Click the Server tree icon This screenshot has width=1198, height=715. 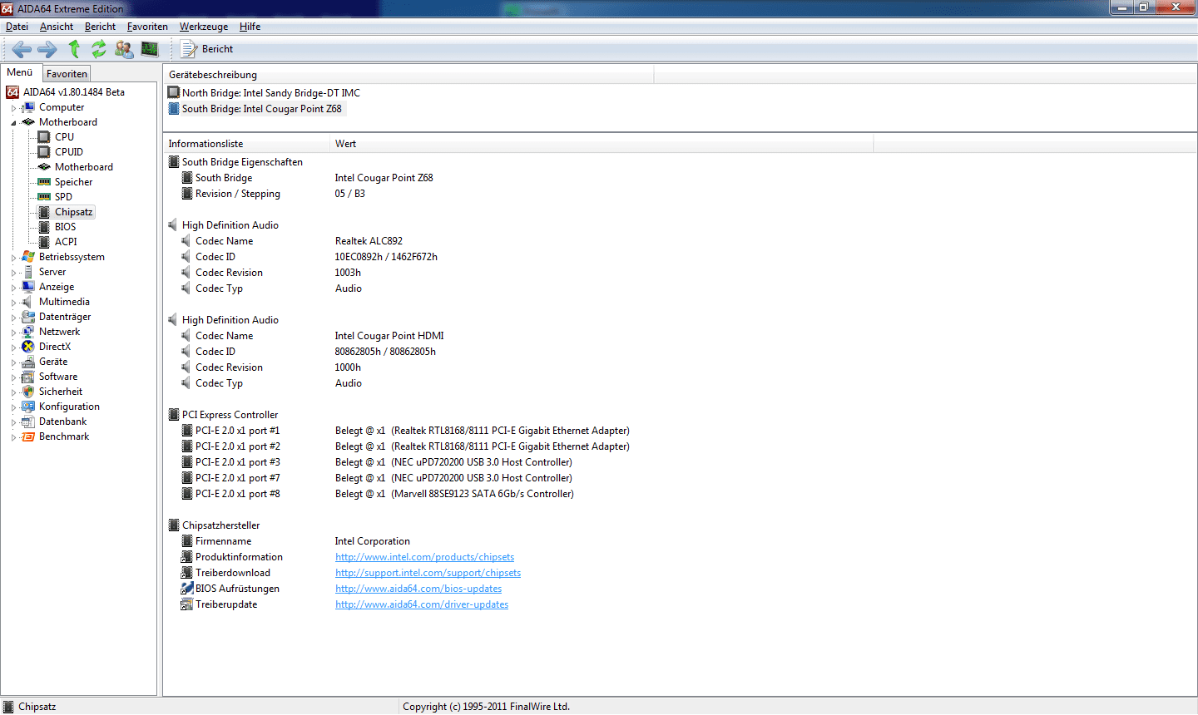pyautogui.click(x=28, y=272)
